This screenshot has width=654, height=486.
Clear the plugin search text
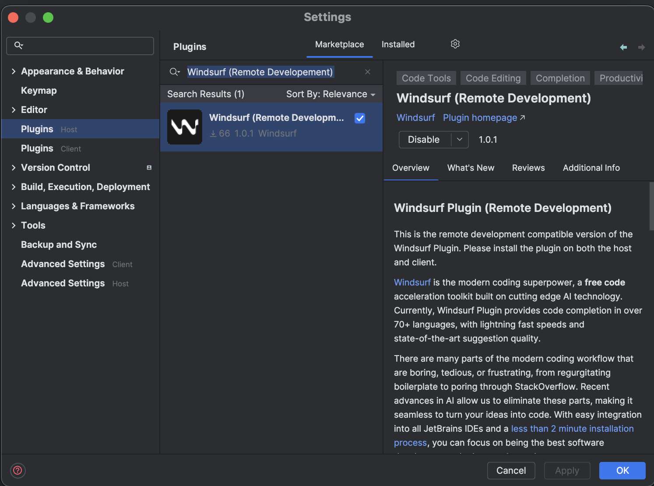point(368,72)
